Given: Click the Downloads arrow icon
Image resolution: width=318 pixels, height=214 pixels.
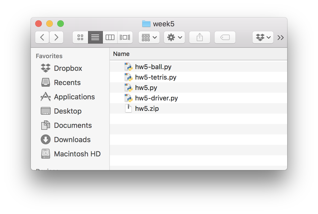Looking at the screenshot, I should pyautogui.click(x=46, y=139).
